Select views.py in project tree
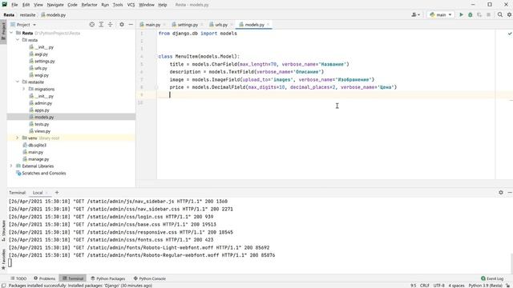The width and height of the screenshot is (513, 288). click(42, 131)
